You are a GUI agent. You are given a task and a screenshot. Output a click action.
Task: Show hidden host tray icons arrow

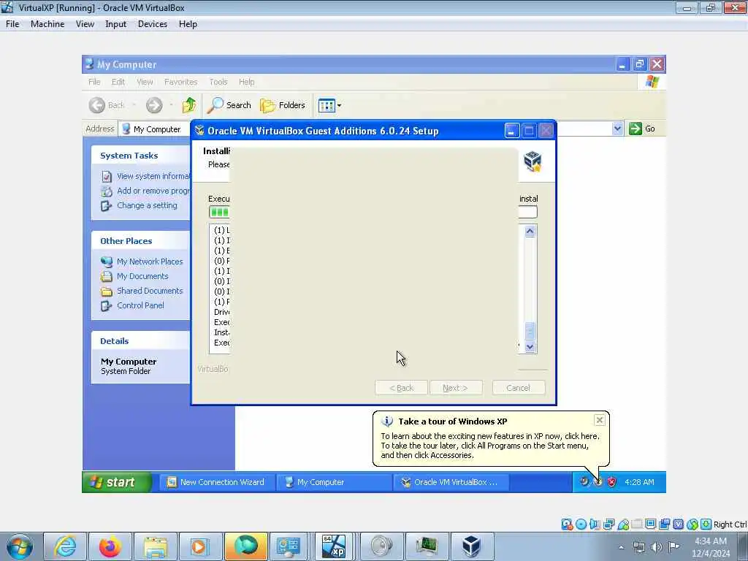pyautogui.click(x=621, y=547)
